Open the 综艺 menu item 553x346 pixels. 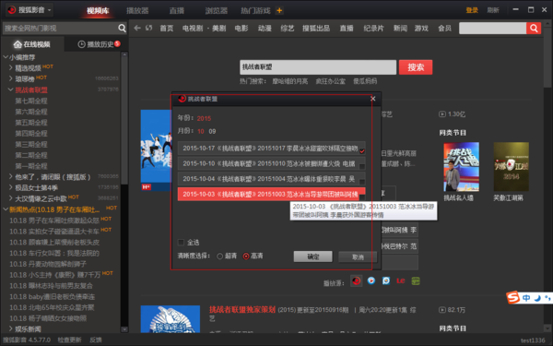pos(287,29)
